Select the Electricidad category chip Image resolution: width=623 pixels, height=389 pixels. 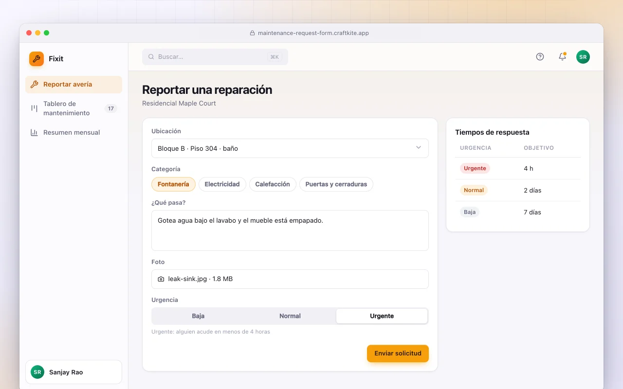(x=222, y=184)
